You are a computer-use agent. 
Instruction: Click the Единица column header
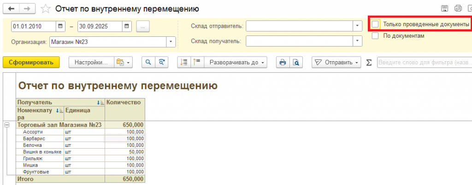click(x=84, y=114)
